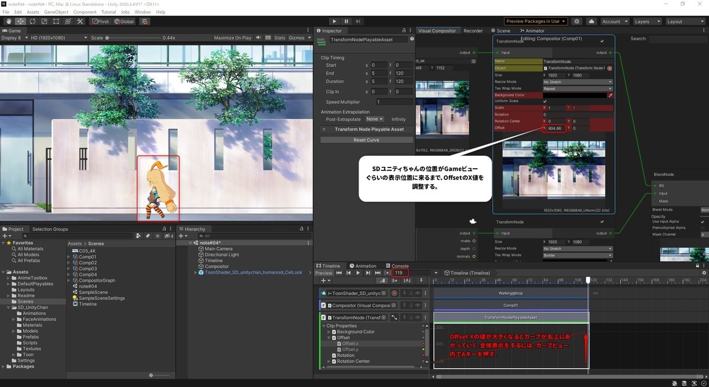Open Post-Extrapolate None dropdown

point(374,119)
